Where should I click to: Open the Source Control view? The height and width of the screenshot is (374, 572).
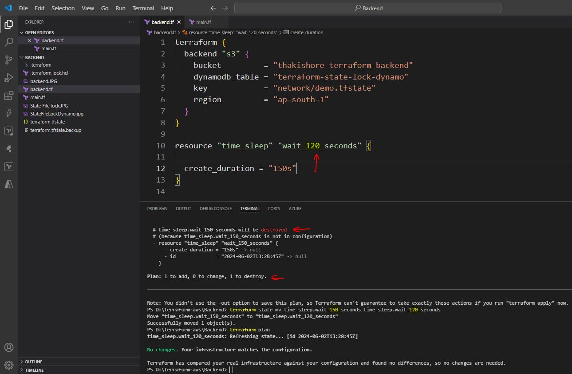pyautogui.click(x=8, y=60)
